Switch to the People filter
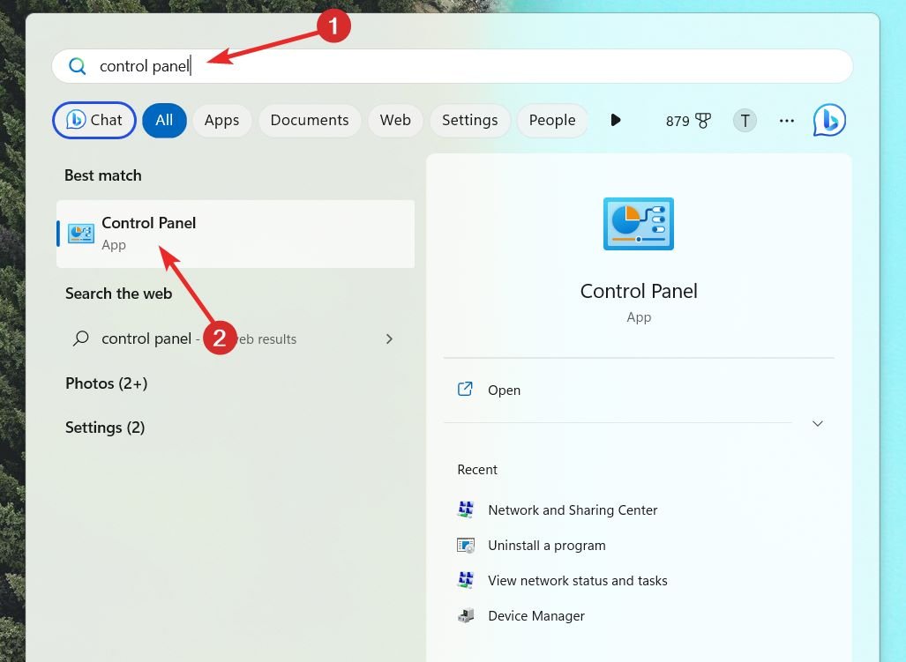906x662 pixels. tap(552, 120)
